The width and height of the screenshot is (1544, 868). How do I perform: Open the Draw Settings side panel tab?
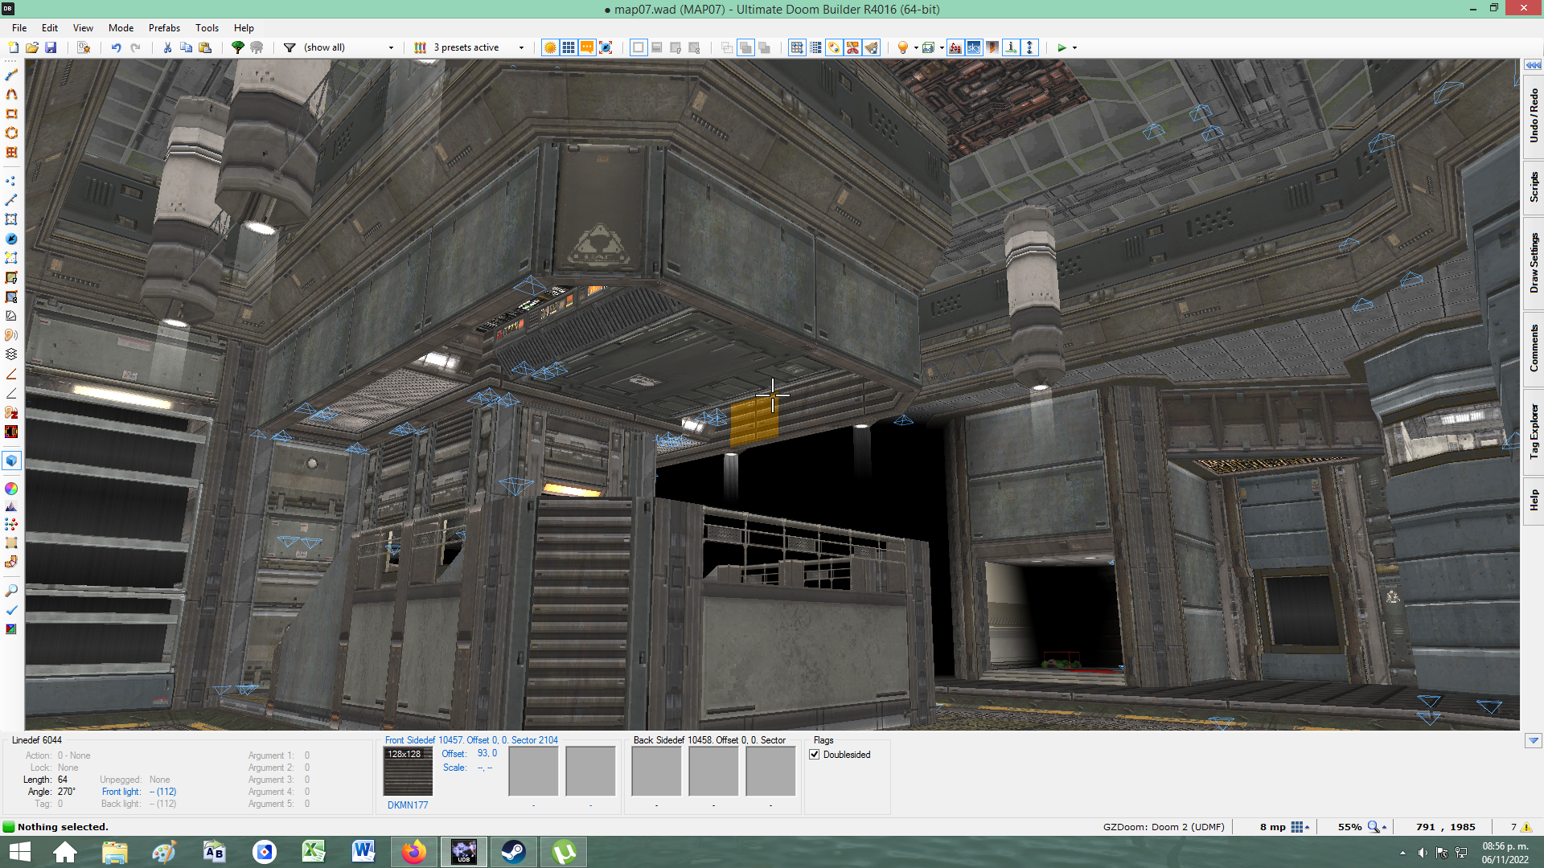[x=1534, y=262]
